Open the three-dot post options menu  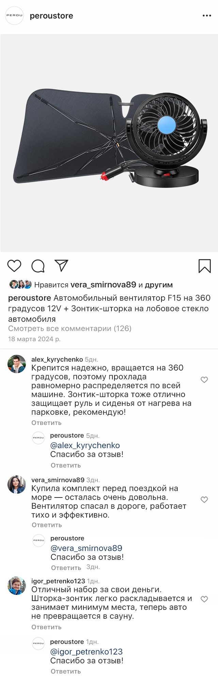207,16
